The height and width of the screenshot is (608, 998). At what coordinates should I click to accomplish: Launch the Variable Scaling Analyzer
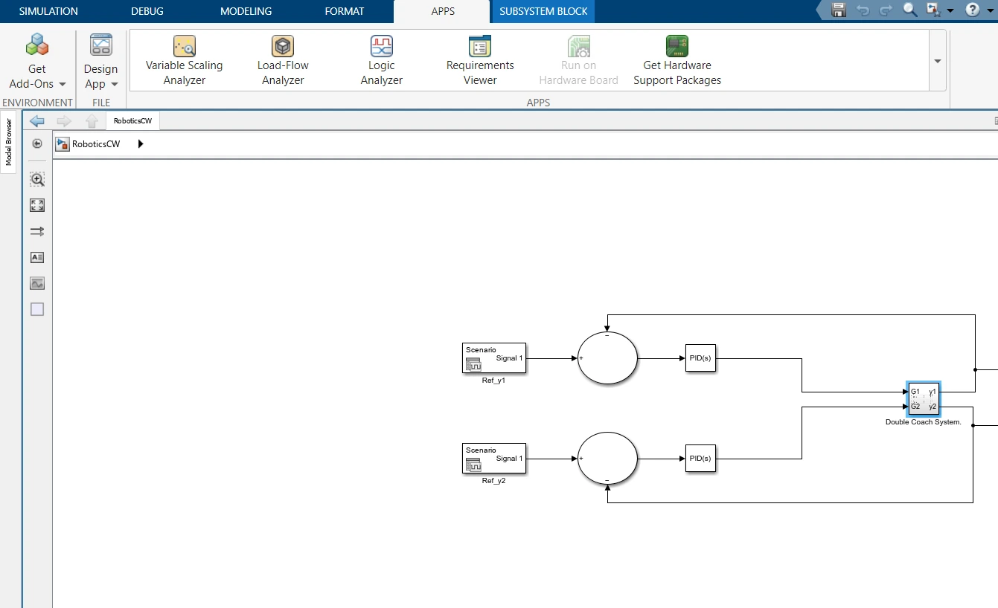coord(184,59)
